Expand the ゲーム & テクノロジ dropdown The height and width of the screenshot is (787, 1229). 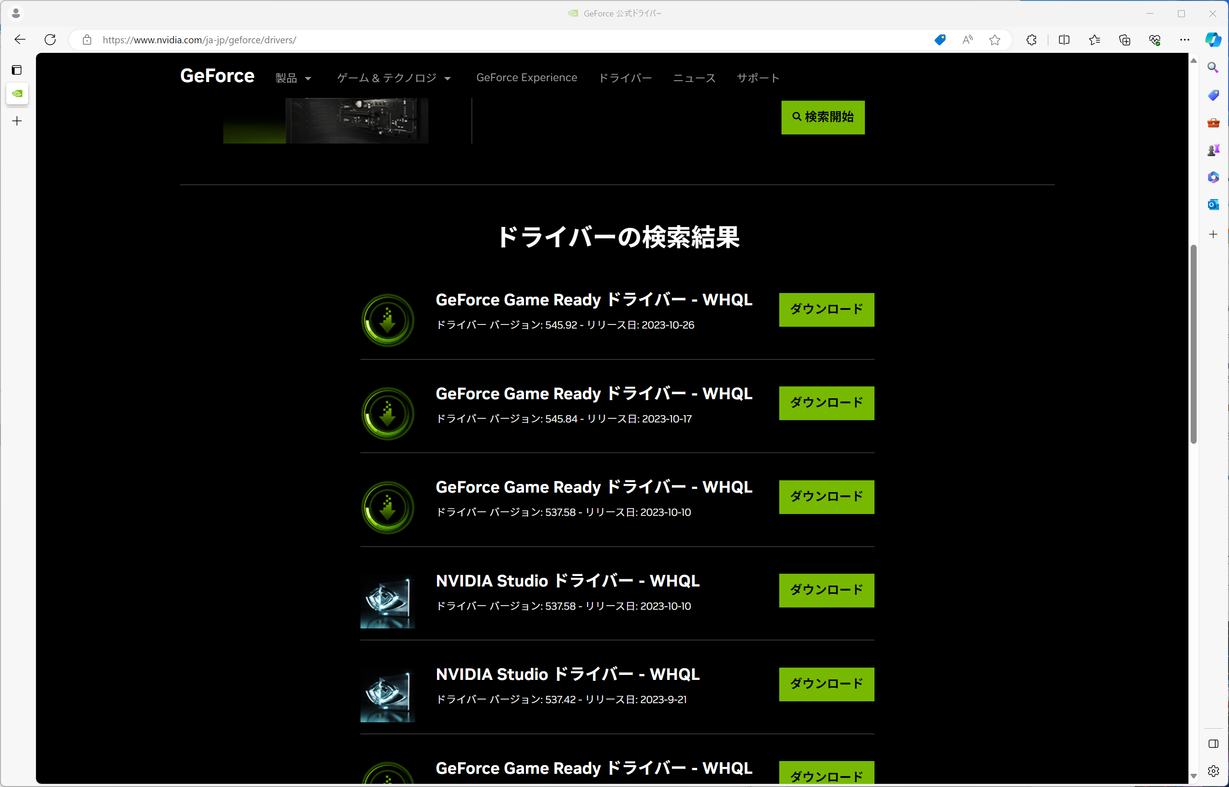(x=394, y=77)
